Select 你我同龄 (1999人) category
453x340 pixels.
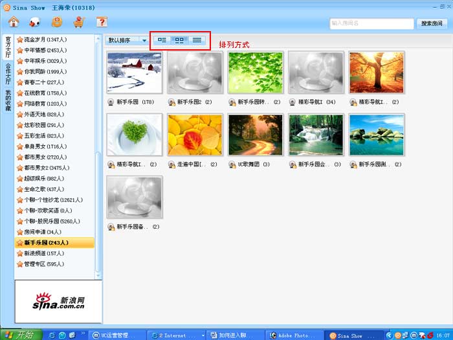(x=54, y=72)
